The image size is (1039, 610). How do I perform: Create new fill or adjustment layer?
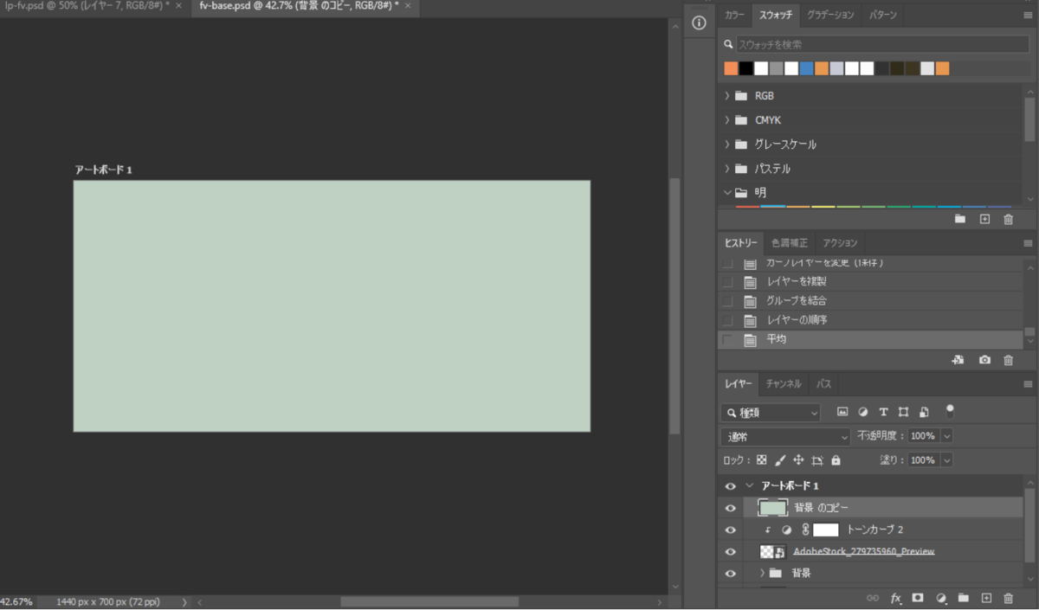tap(940, 598)
